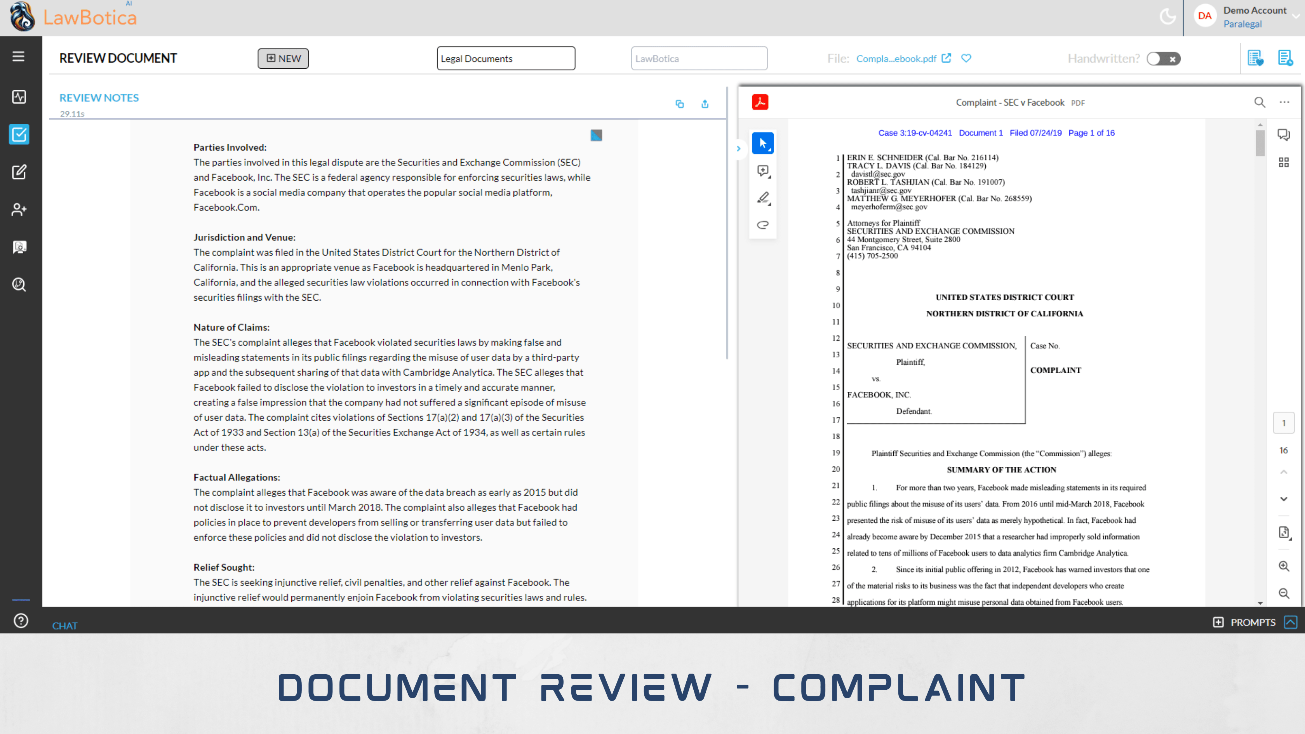Click the more options ellipsis icon

coord(1284,102)
